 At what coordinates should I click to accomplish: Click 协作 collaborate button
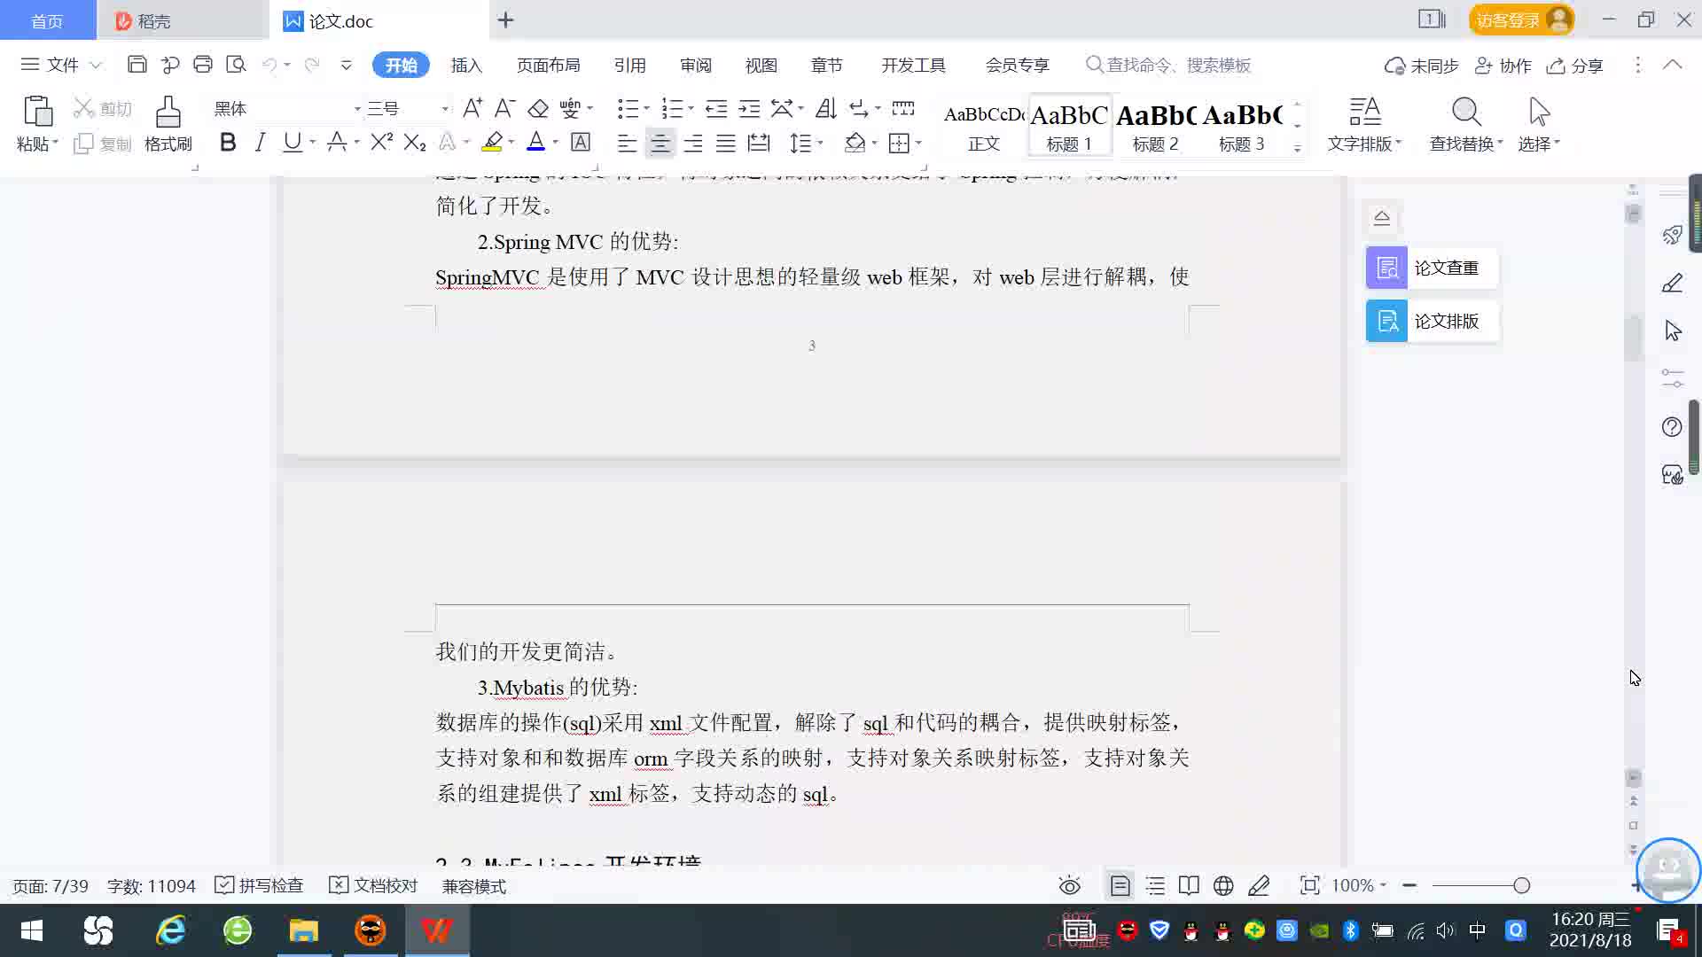(x=1503, y=66)
